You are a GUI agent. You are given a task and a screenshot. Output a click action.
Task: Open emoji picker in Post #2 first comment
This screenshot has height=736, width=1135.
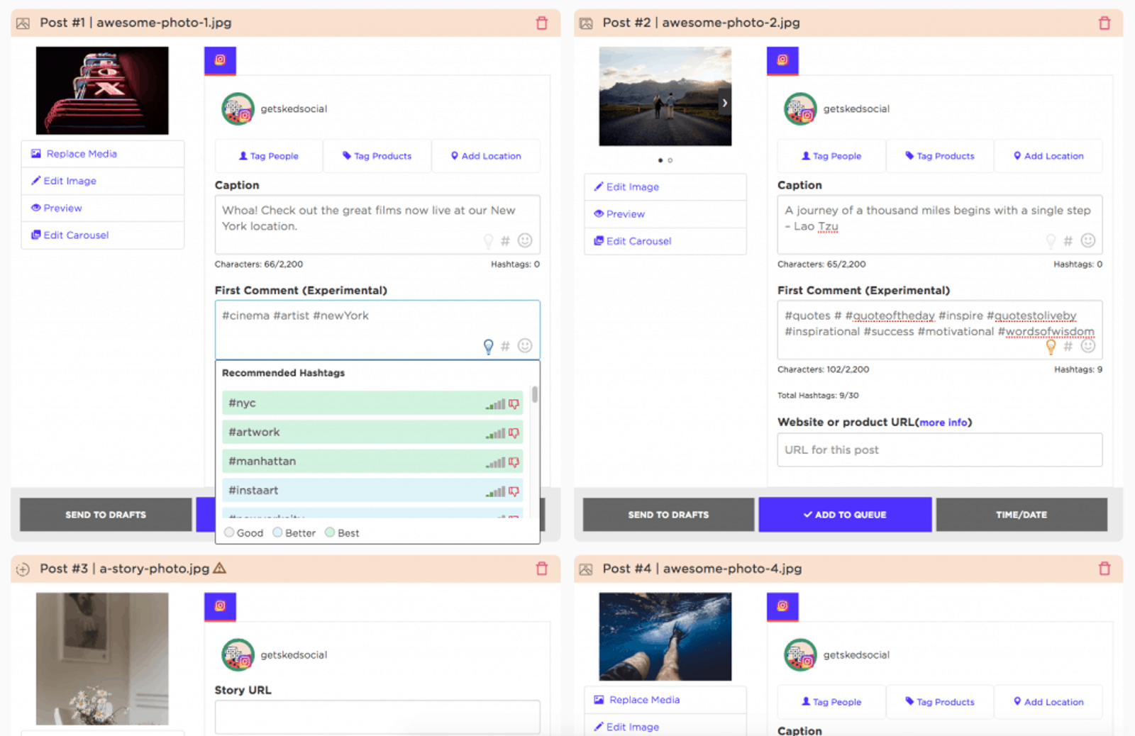pyautogui.click(x=1088, y=345)
